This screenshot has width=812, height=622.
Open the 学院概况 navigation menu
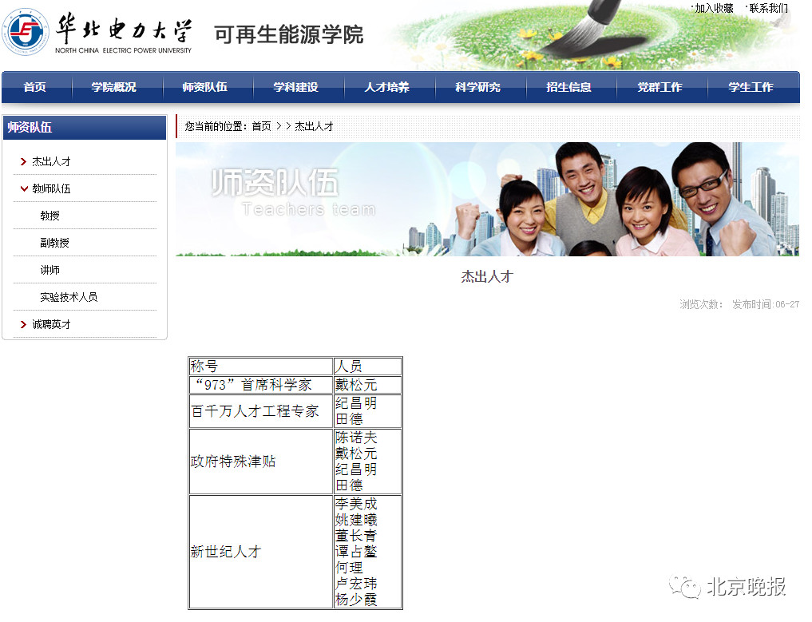(x=113, y=88)
